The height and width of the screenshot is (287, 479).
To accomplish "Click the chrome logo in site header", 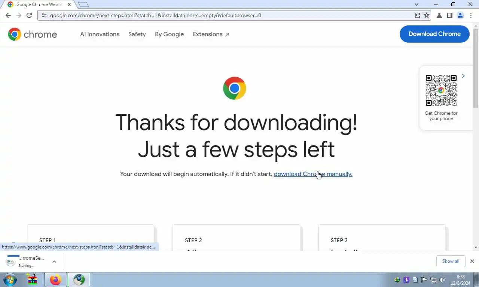I will (33, 34).
